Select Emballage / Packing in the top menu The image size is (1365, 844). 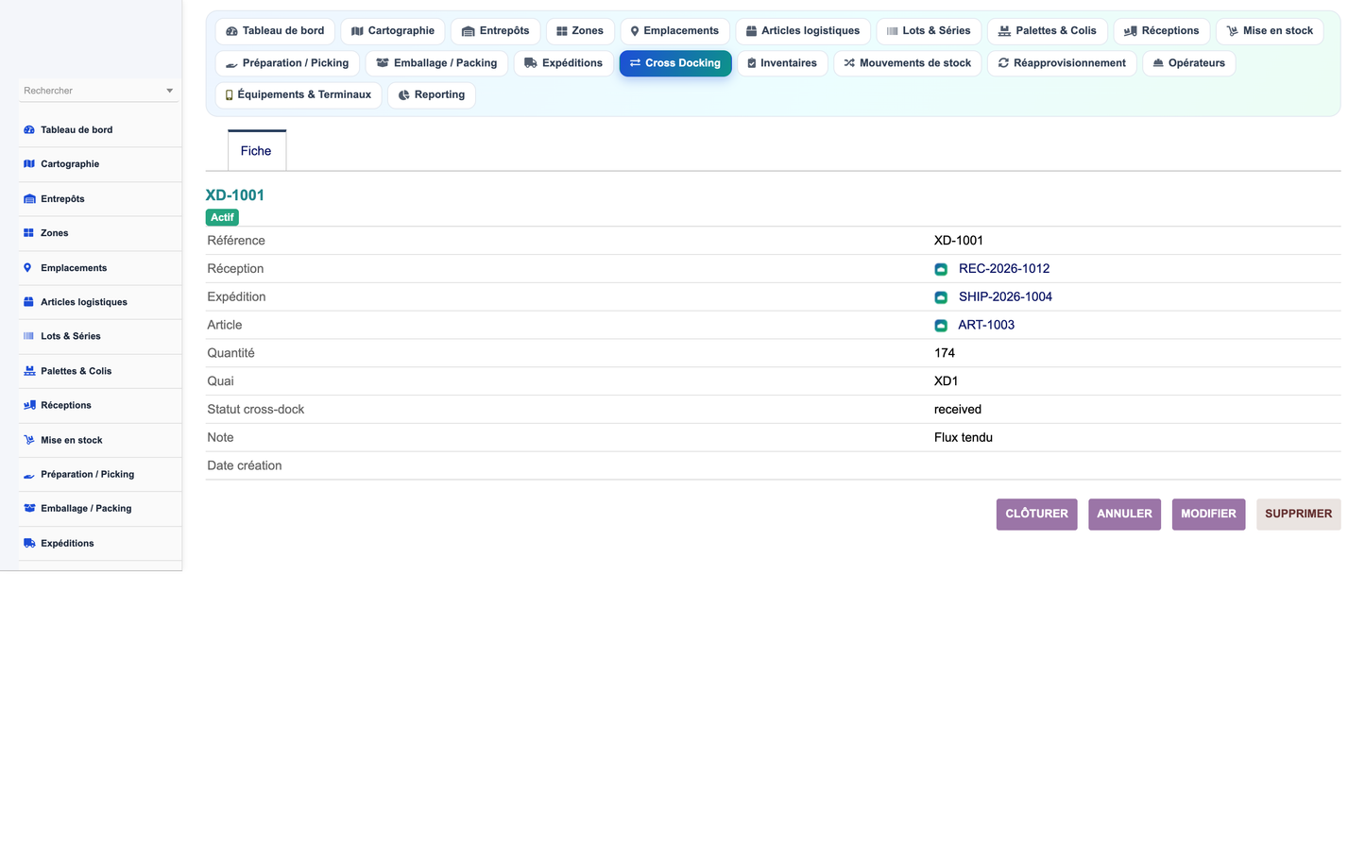[436, 63]
